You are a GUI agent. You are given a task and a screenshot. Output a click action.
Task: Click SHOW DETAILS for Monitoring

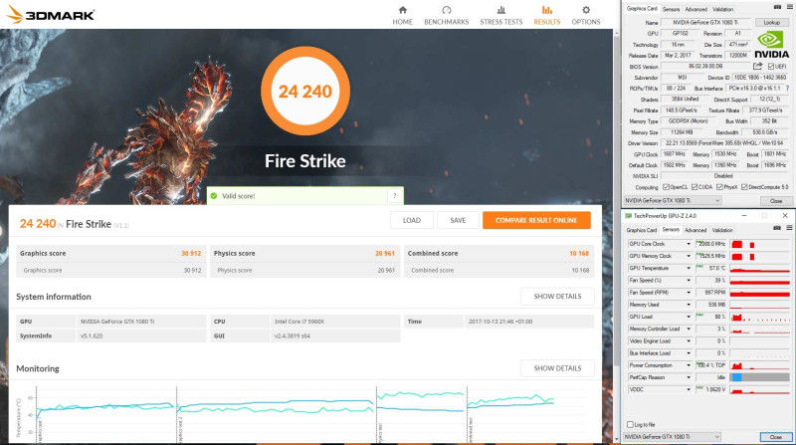coord(557,368)
